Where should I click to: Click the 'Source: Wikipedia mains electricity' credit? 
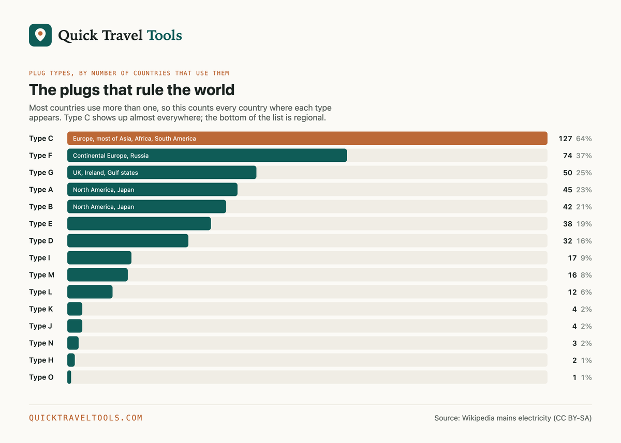(513, 418)
